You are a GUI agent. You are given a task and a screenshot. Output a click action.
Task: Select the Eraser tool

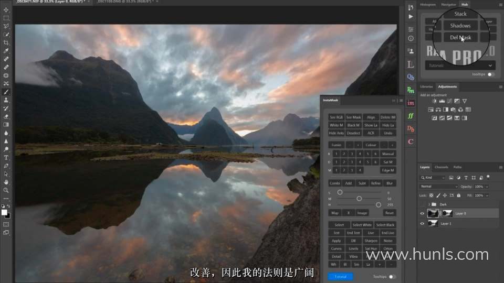[x=6, y=116]
